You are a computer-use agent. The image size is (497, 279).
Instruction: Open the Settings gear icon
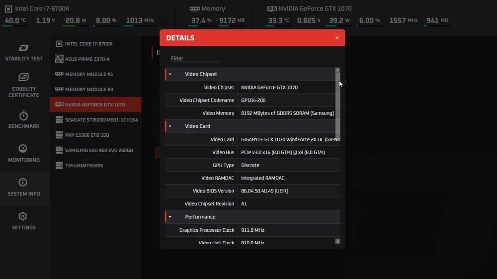pos(23,216)
